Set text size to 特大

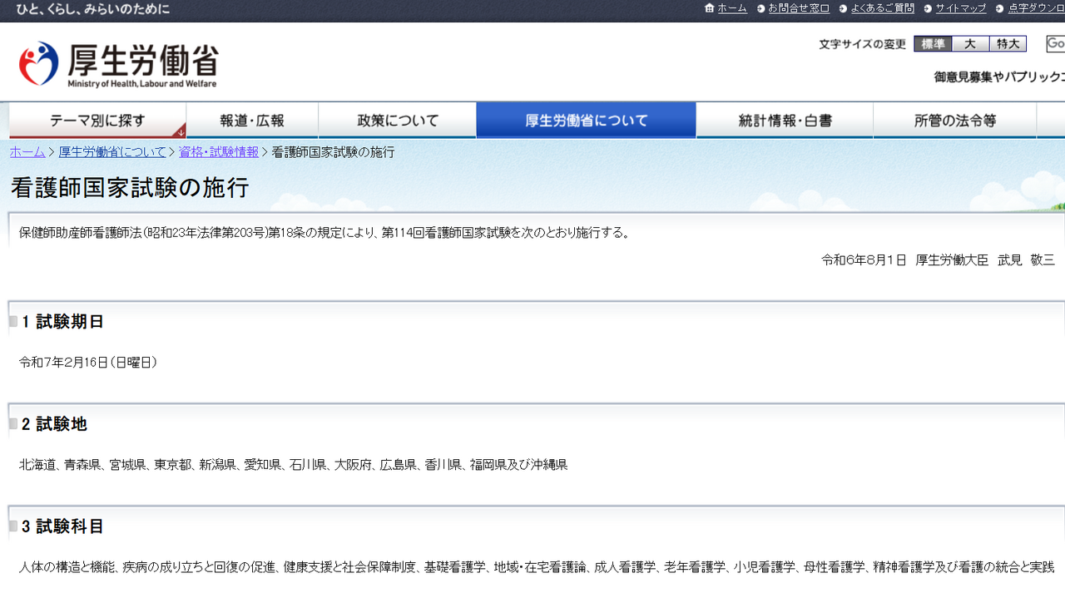[1008, 44]
